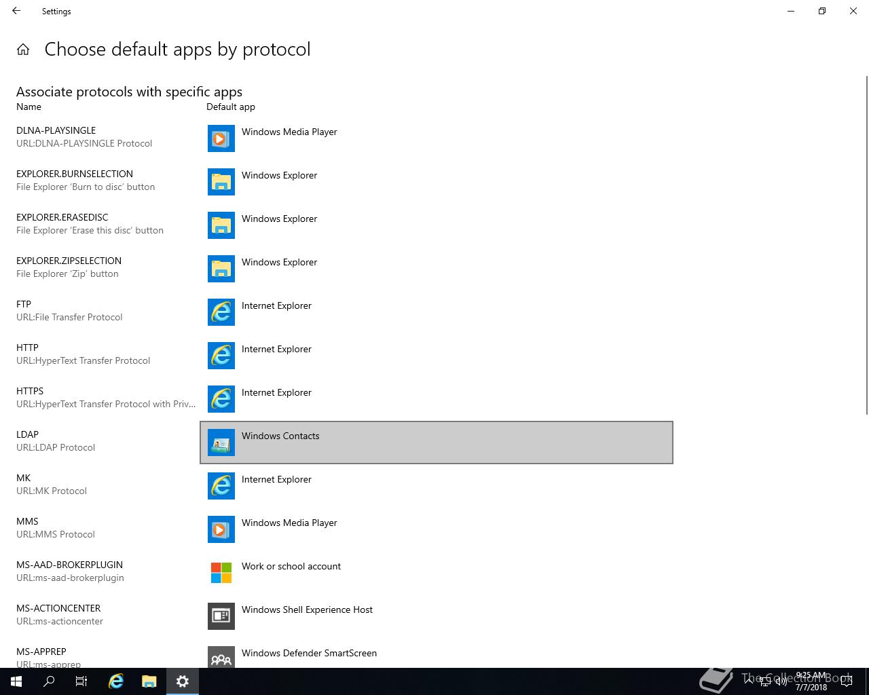Open taskbar search magnifier
Image resolution: width=869 pixels, height=695 pixels.
[49, 681]
